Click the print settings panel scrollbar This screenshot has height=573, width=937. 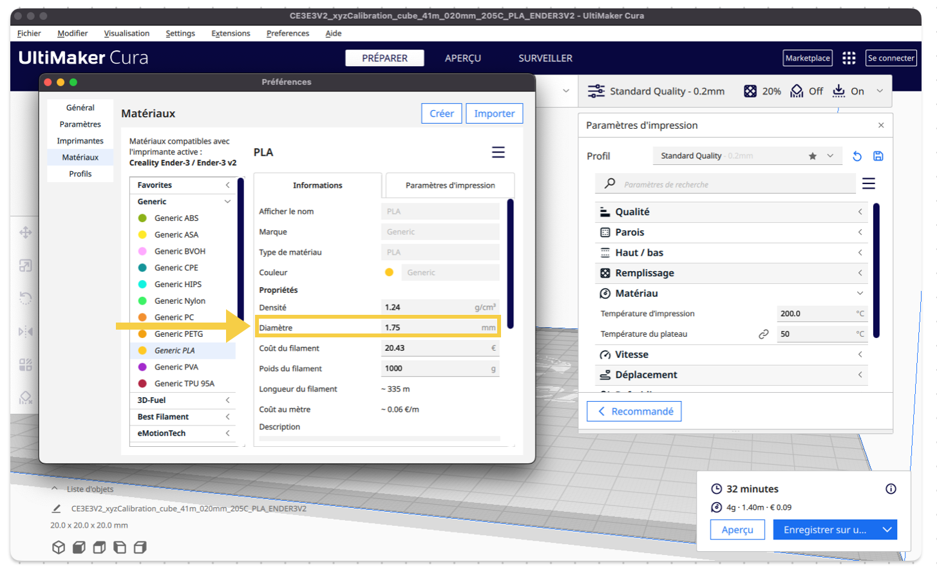point(876,270)
